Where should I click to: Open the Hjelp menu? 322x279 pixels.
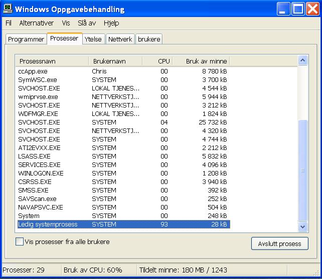click(x=111, y=23)
